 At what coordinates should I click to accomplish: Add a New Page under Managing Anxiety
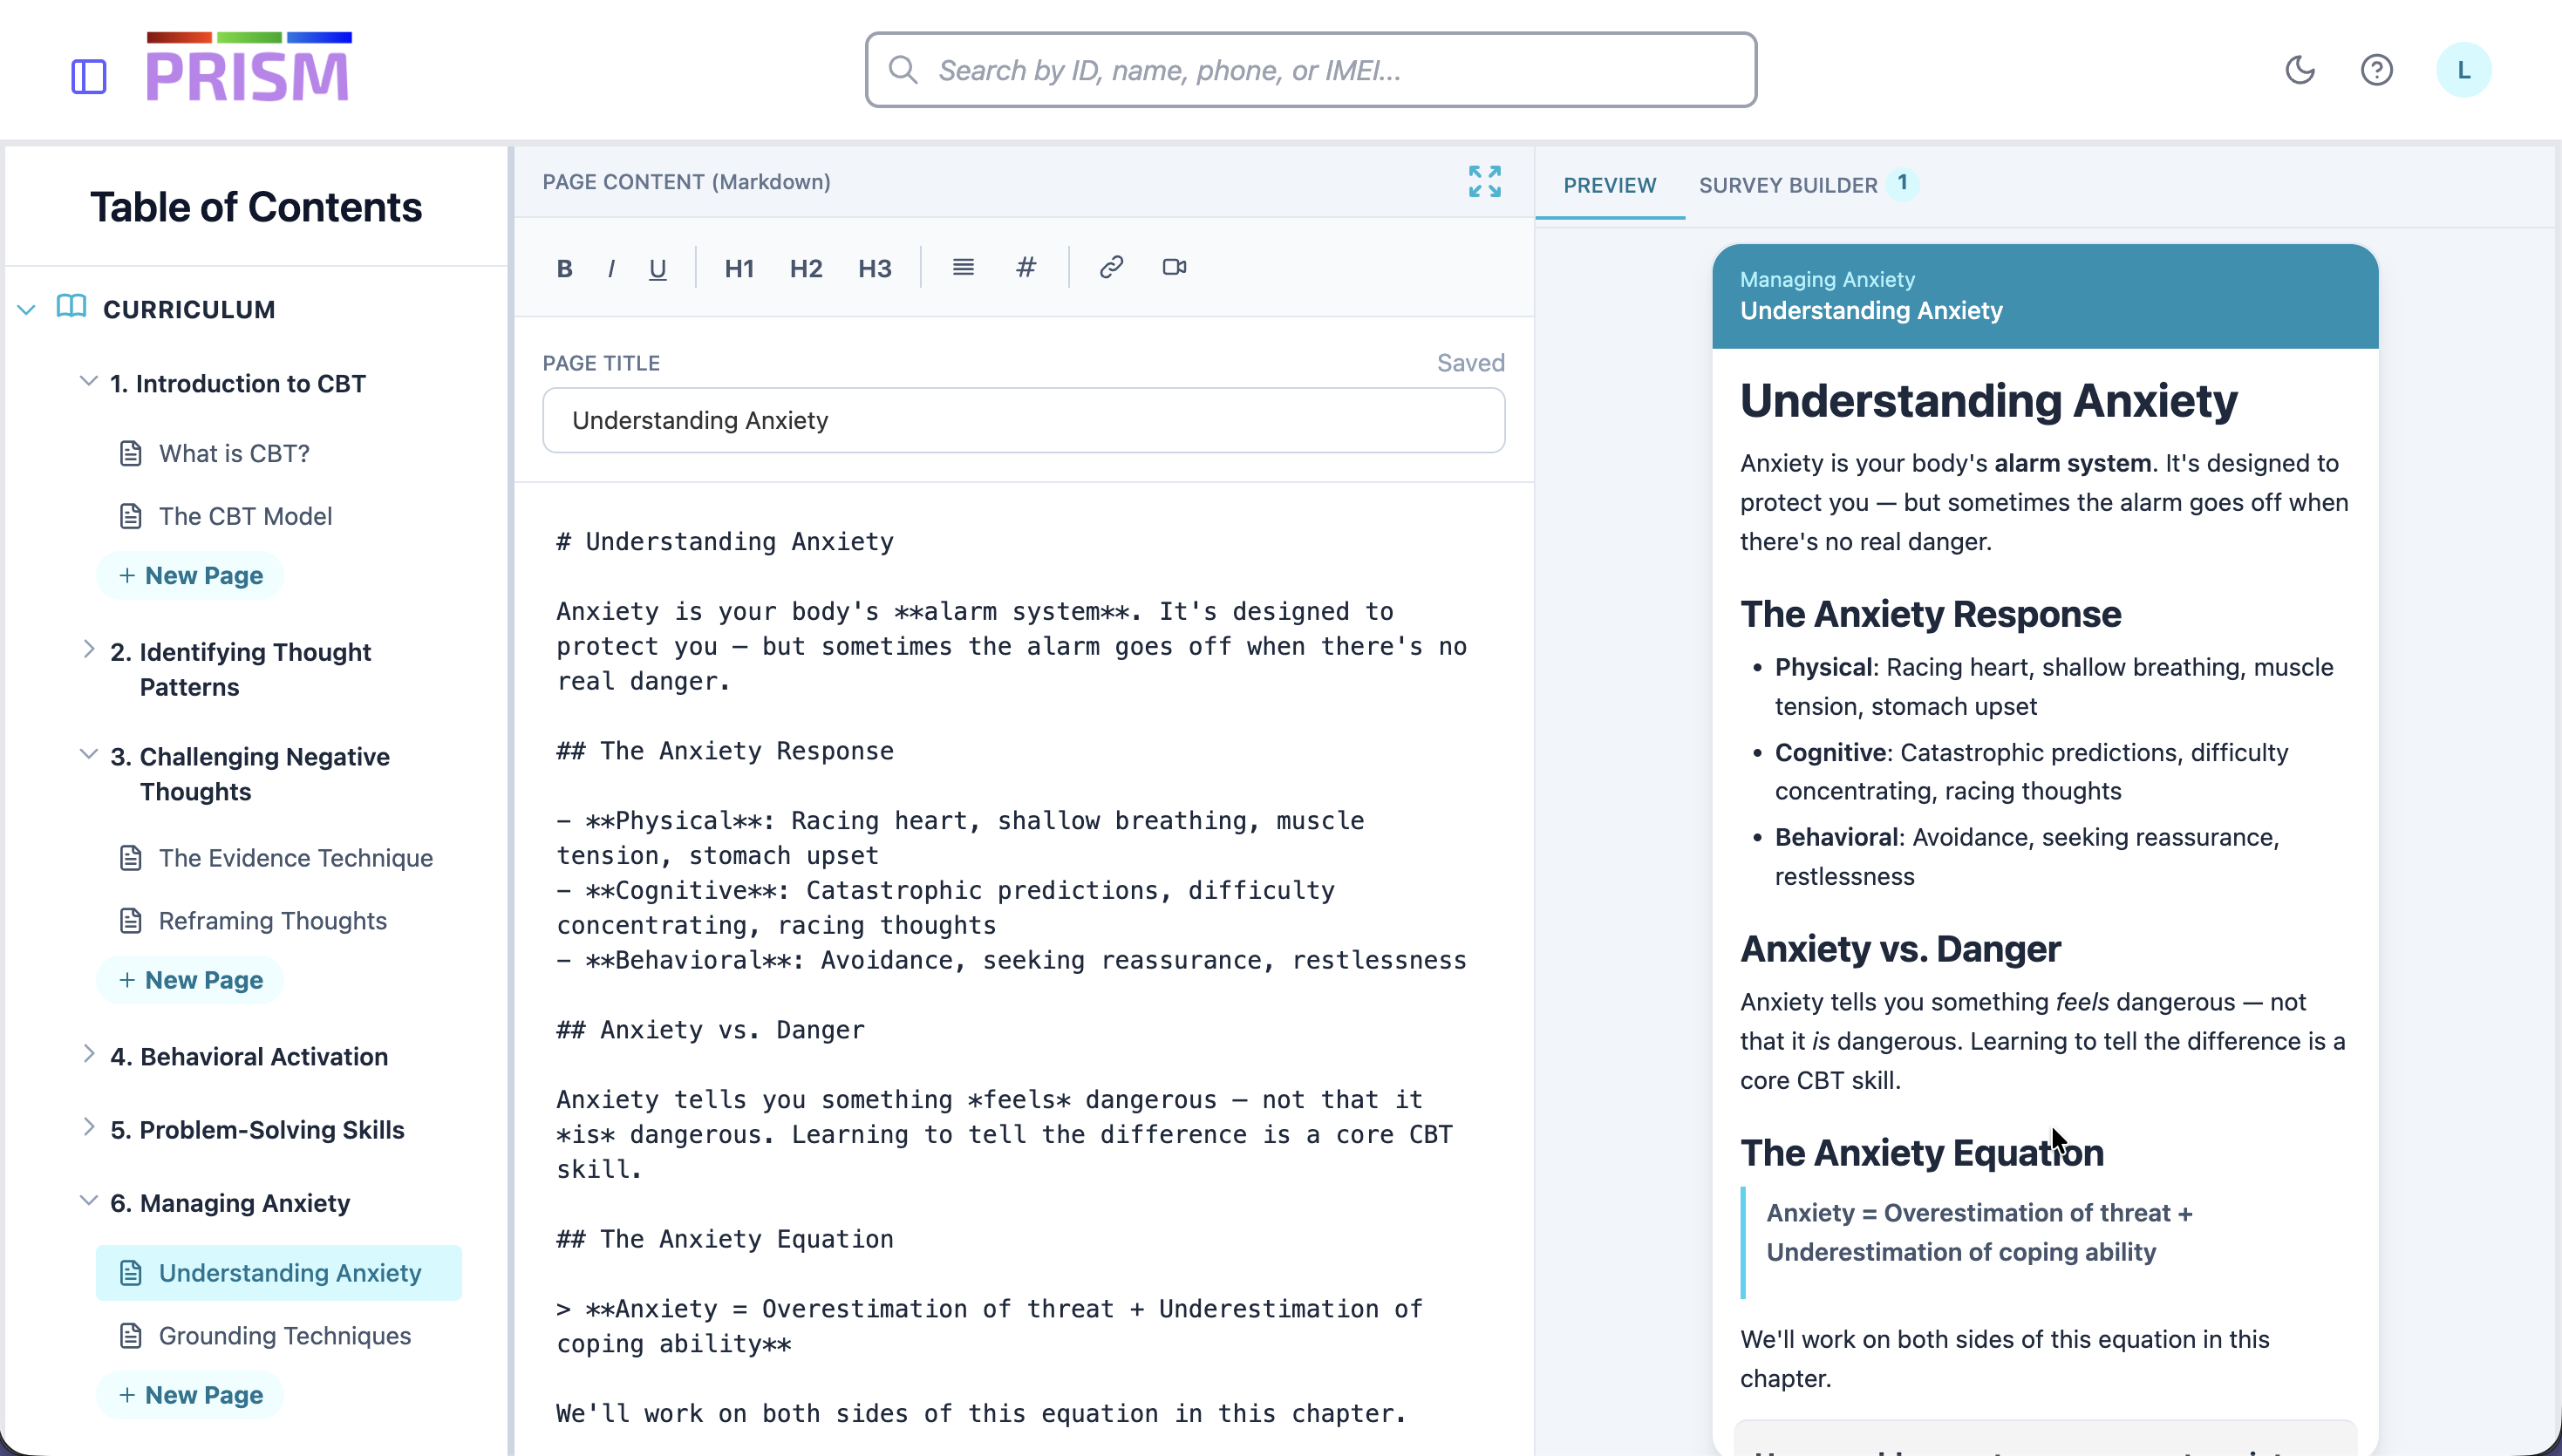[x=190, y=1394]
